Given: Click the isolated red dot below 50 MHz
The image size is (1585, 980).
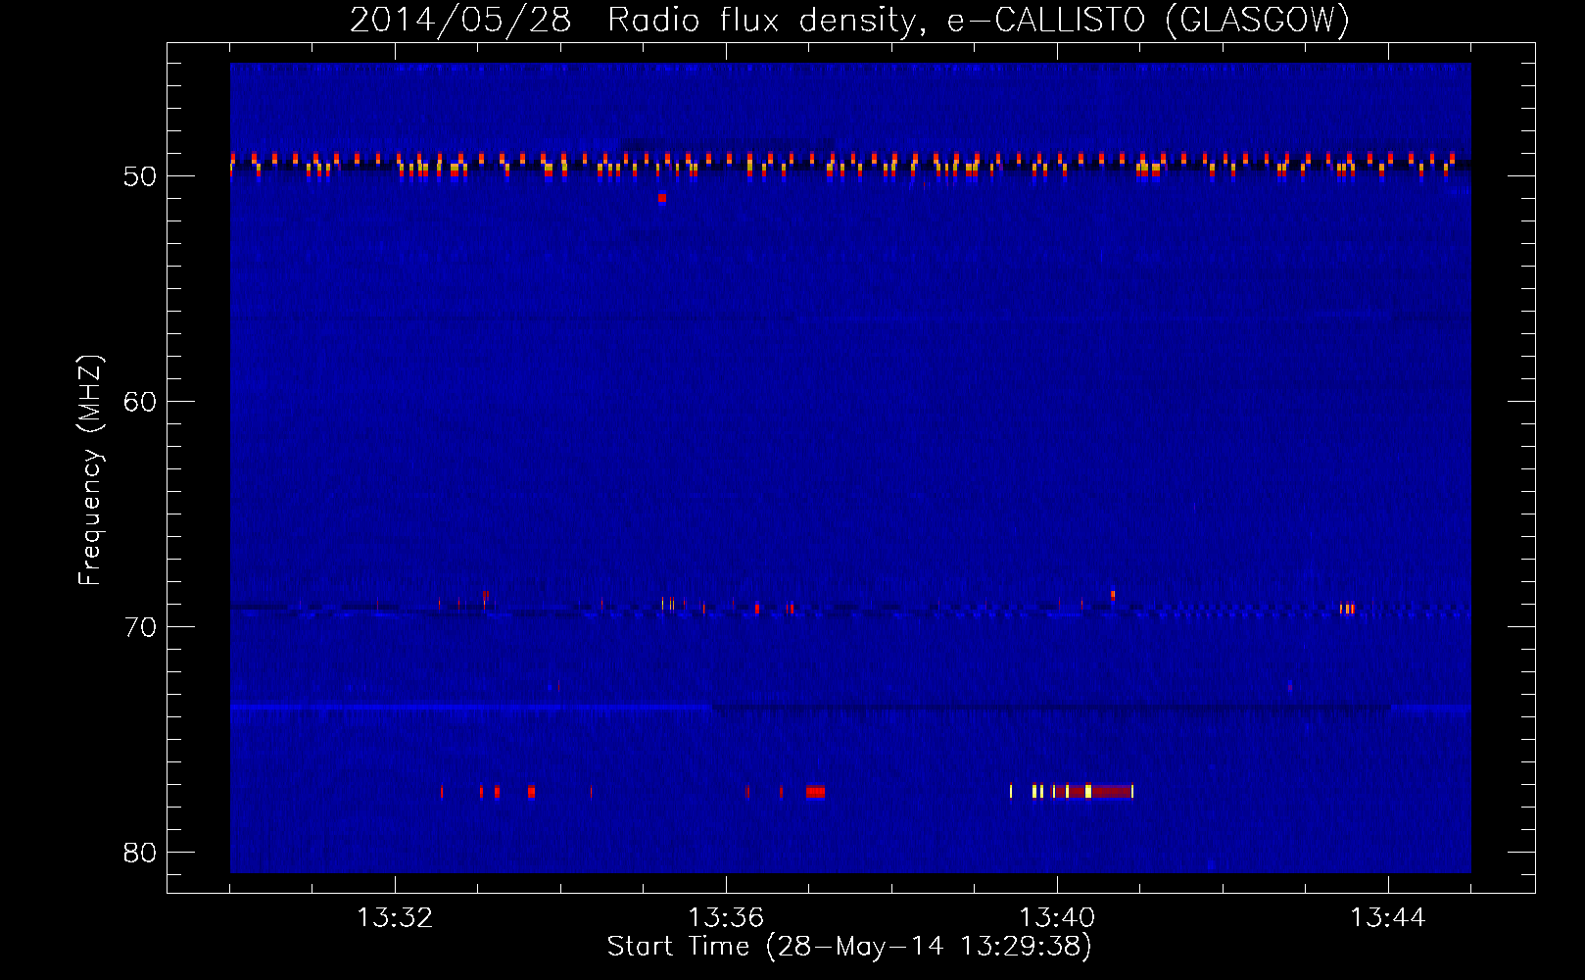Looking at the screenshot, I should (x=662, y=198).
